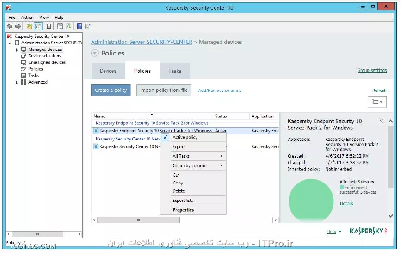Click the Show/Hide Action Pane toolbar icon

click(88, 26)
